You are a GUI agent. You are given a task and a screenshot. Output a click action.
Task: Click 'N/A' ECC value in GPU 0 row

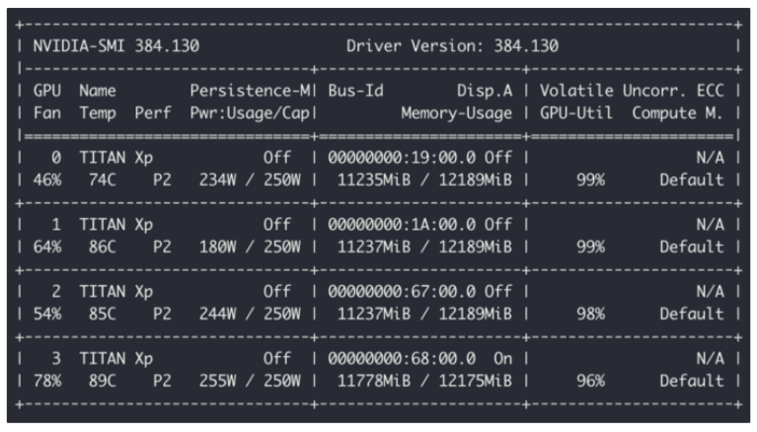click(x=710, y=158)
